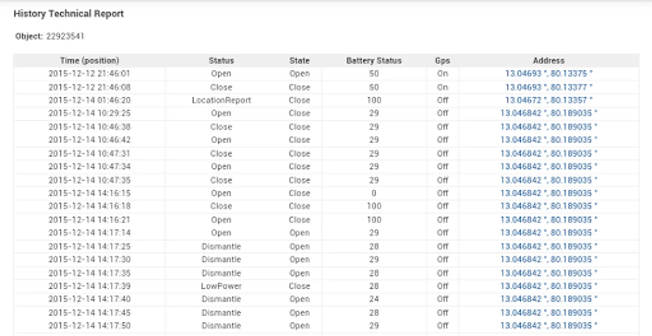652x336 pixels.
Task: Click the Gps column header
Action: tap(442, 60)
